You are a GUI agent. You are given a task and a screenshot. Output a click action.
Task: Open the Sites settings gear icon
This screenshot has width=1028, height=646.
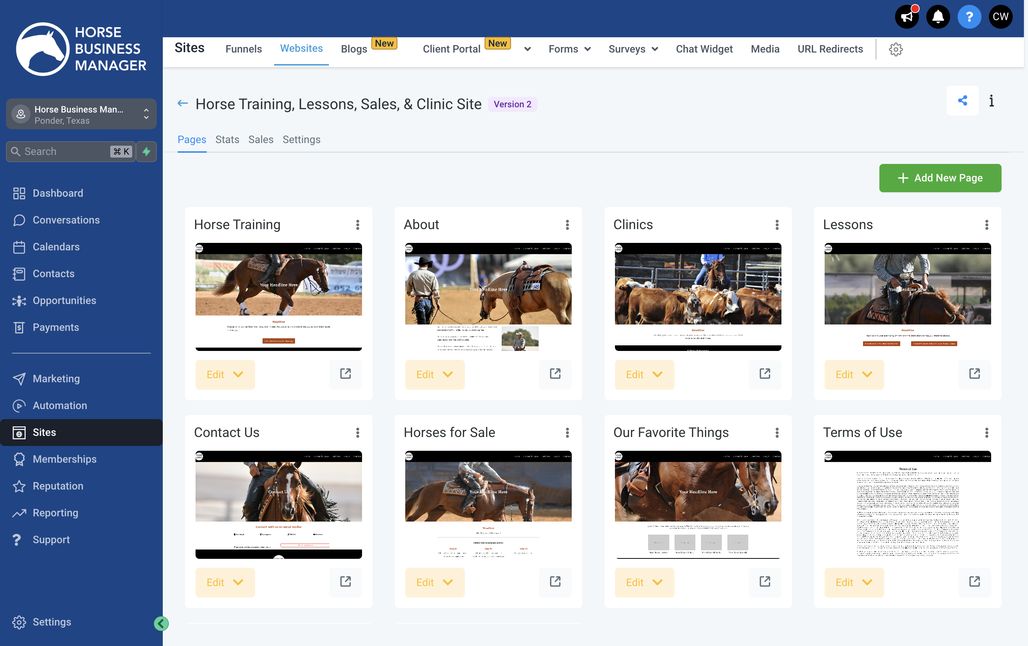[x=896, y=50]
